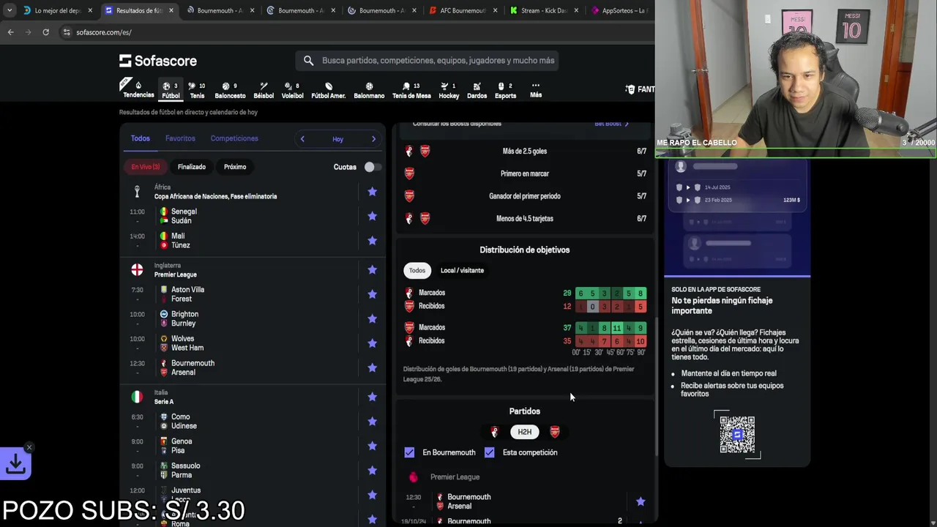Star the 12:30 Bournemouth Arsenal H2H match
This screenshot has width=937, height=527.
pyautogui.click(x=641, y=501)
